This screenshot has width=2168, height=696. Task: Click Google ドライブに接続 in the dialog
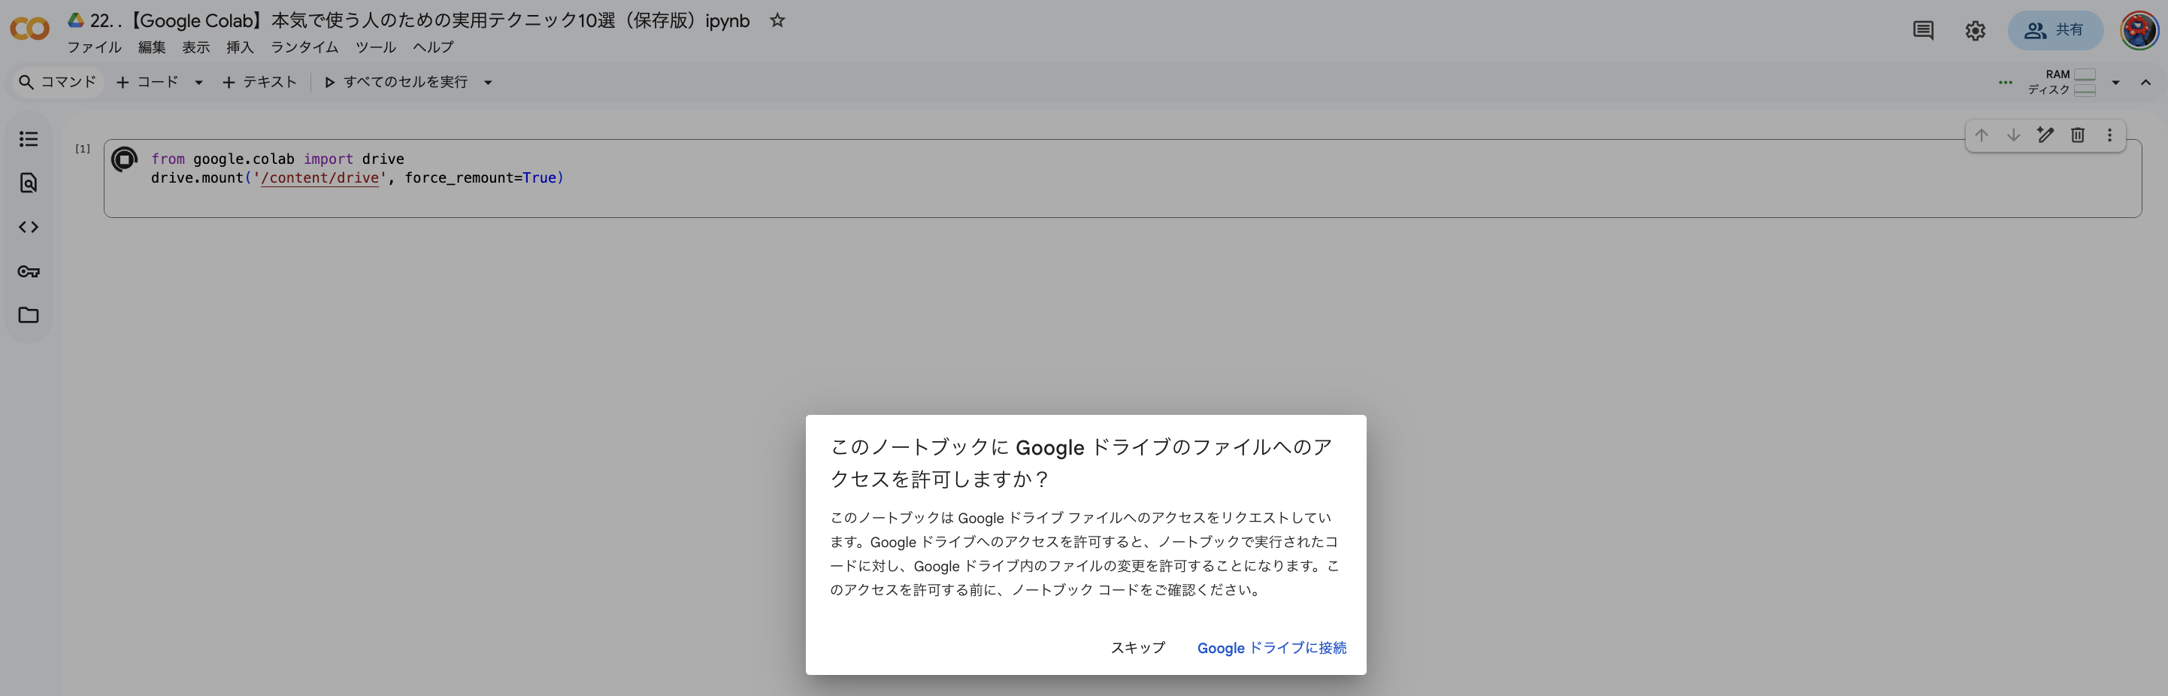click(1271, 648)
